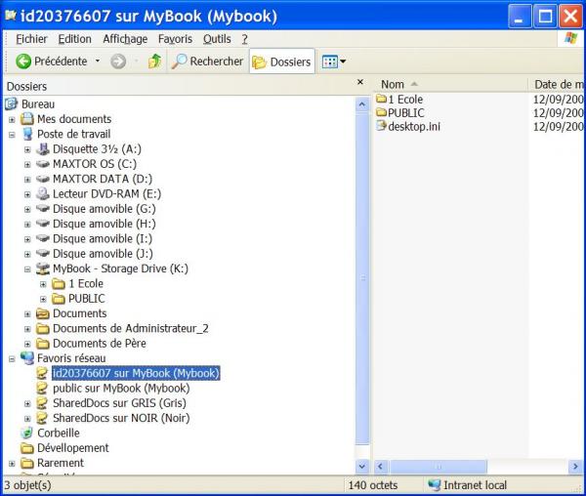This screenshot has height=496, width=586.
Task: Click the Poste de travail computer icon
Action: [27, 134]
